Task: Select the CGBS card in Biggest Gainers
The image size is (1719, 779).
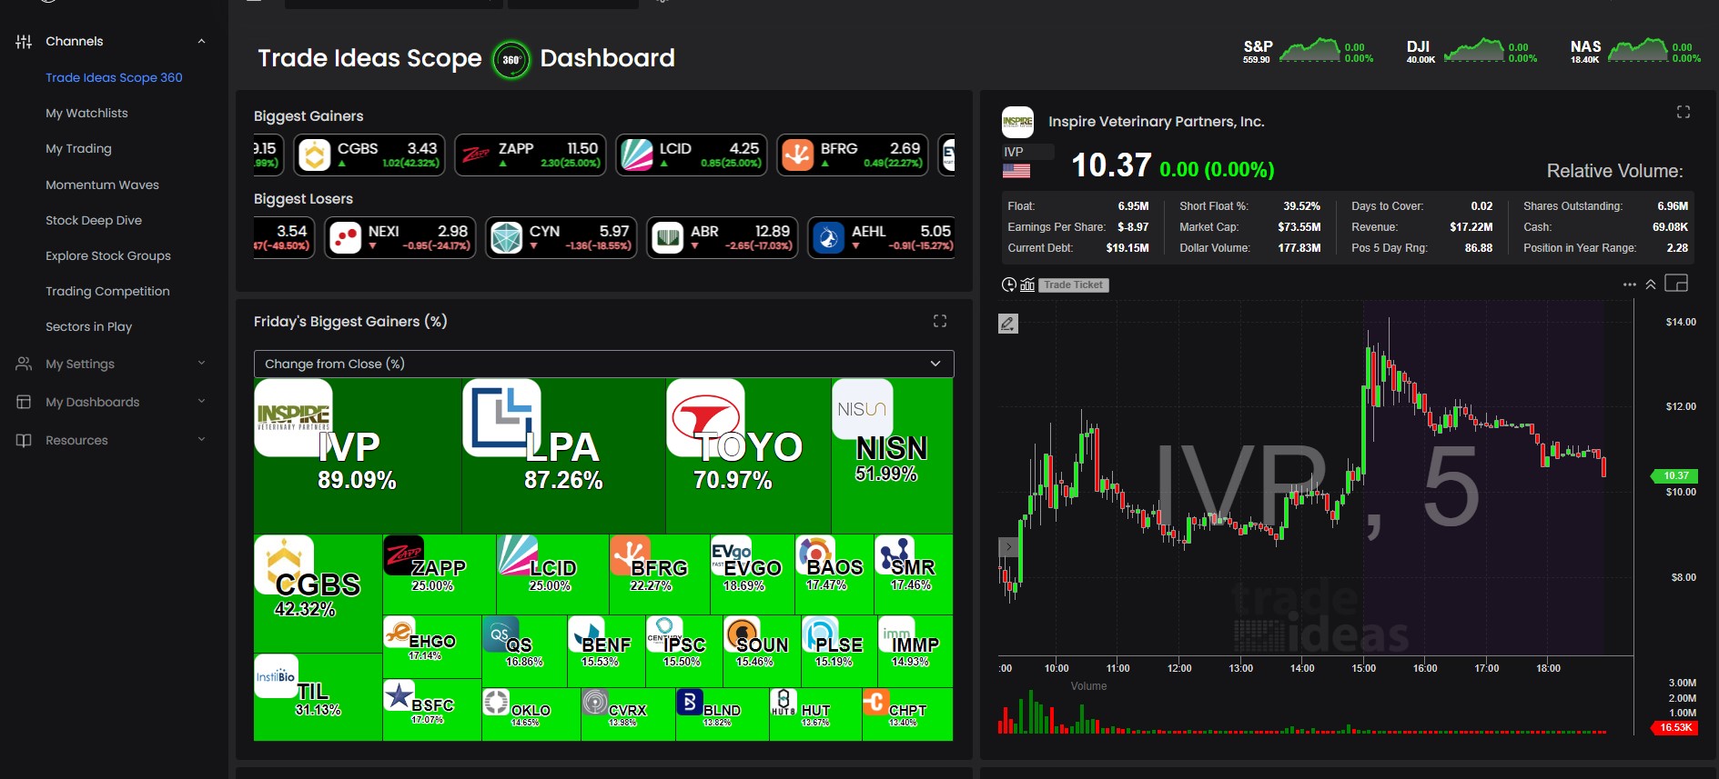Action: pos(369,155)
